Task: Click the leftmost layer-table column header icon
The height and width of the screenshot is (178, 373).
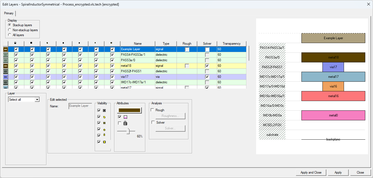Action: (16, 43)
